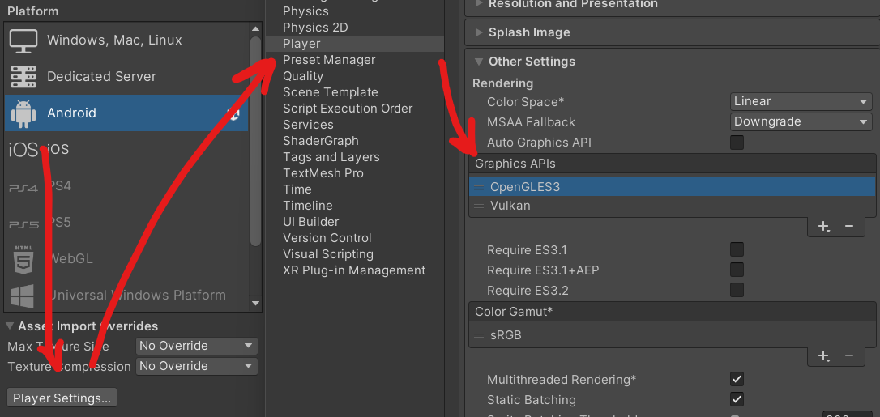This screenshot has width=880, height=417.
Task: Click platform list scroll down arrow
Action: (255, 303)
